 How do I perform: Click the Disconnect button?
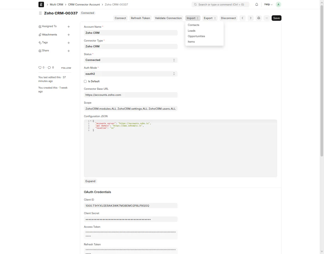point(228,18)
